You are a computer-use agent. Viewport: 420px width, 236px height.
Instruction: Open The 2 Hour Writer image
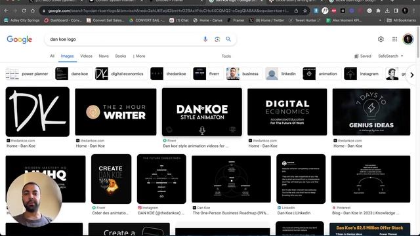[x=115, y=112]
